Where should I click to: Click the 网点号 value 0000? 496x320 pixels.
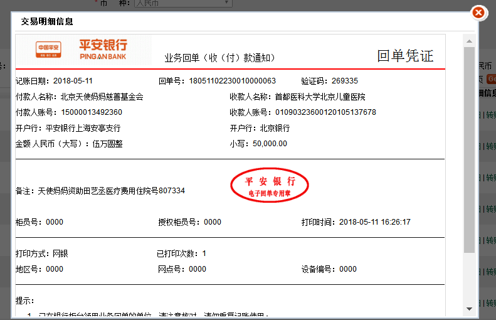(198, 269)
